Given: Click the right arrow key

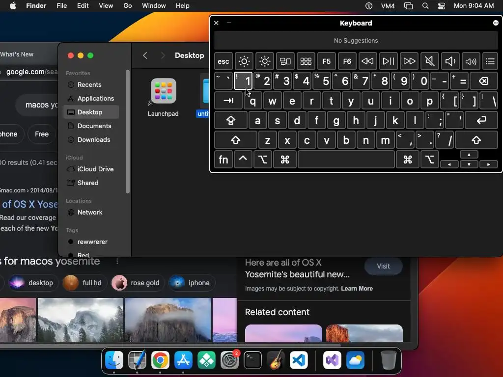Looking at the screenshot, I should [x=489, y=164].
